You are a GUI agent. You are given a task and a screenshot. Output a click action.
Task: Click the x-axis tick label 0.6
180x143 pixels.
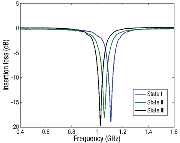point(46,132)
